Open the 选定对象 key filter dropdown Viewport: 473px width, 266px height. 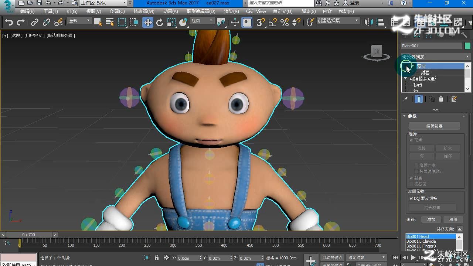367,258
